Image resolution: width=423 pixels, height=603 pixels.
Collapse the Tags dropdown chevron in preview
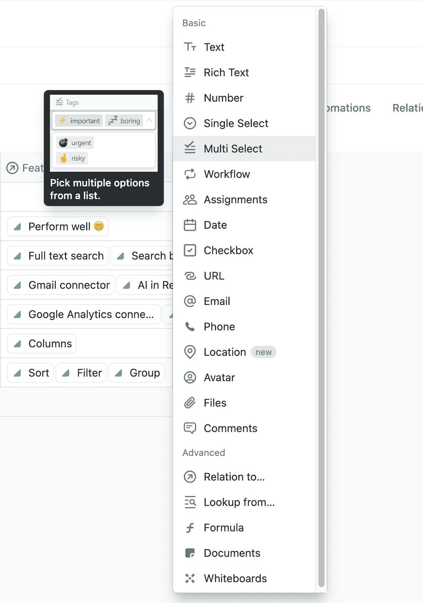click(x=149, y=121)
